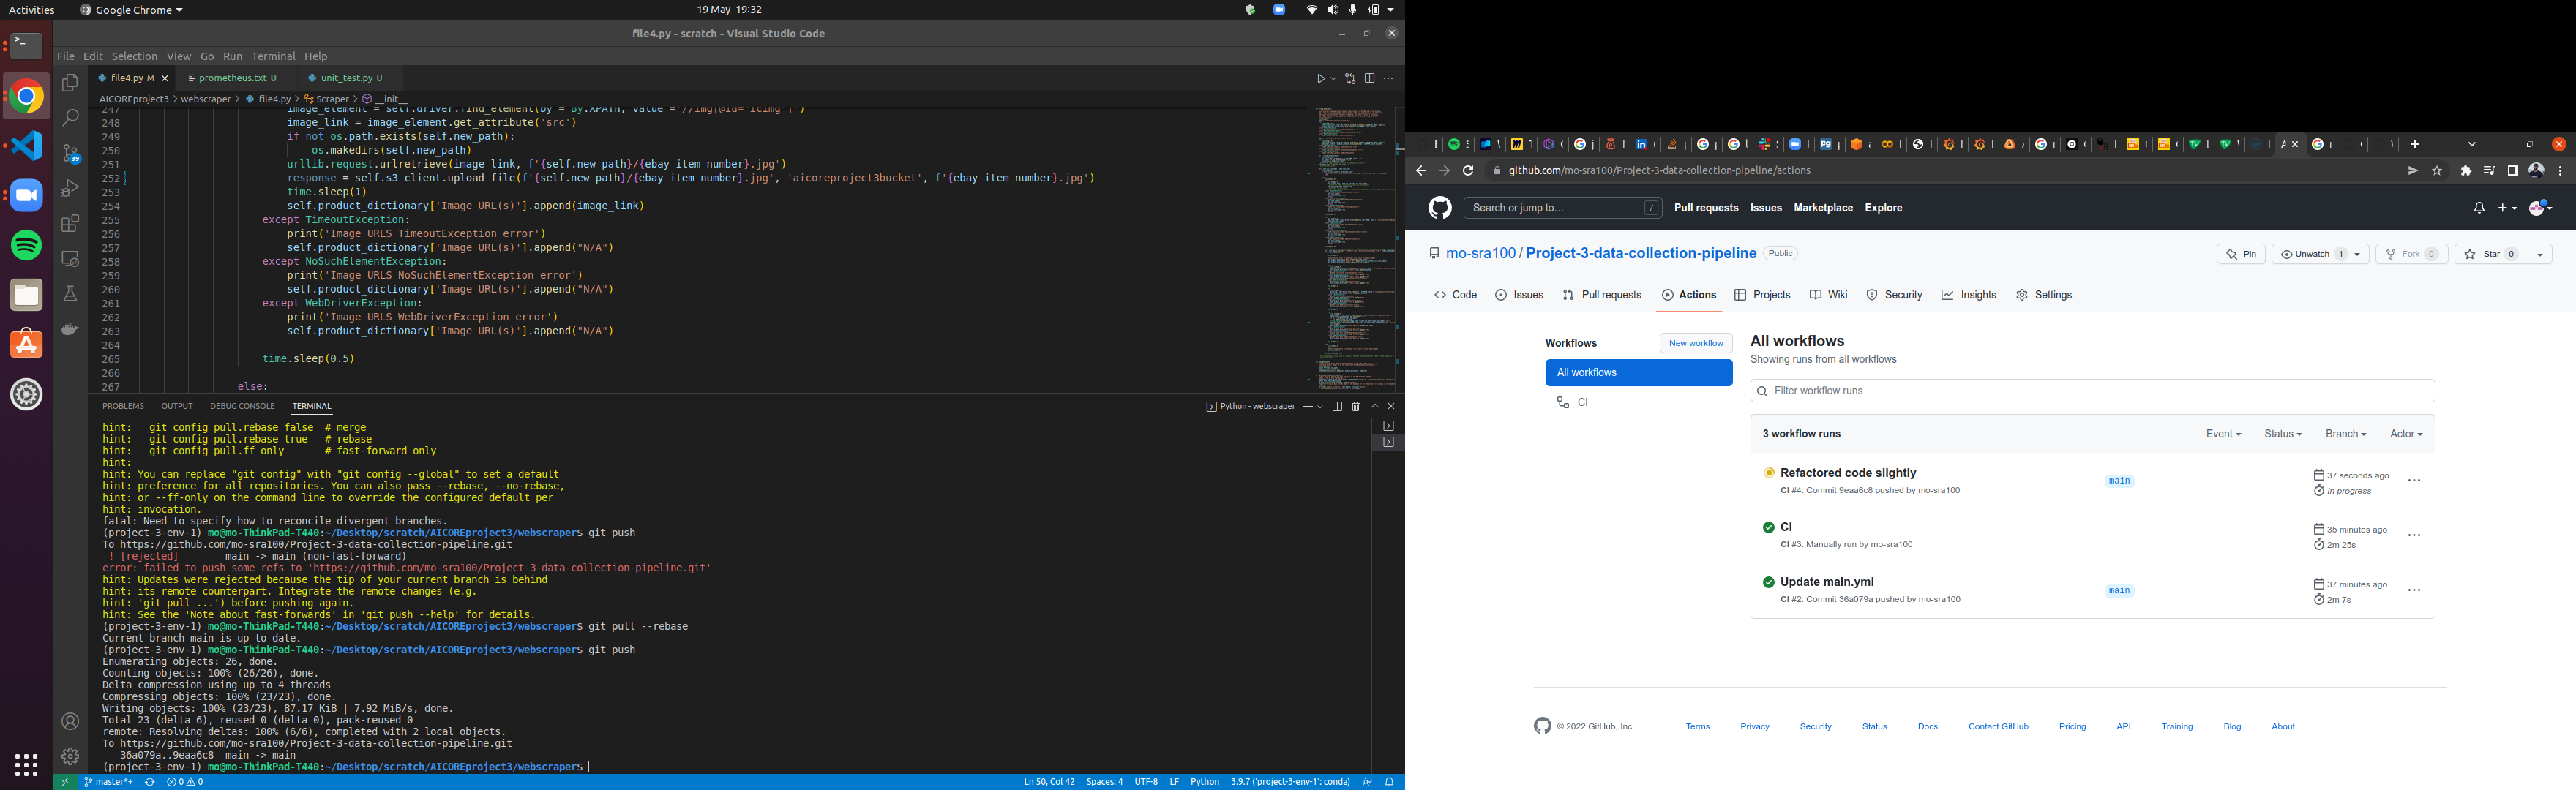
Task: Open the Terminal menu in VS Code
Action: [x=273, y=56]
